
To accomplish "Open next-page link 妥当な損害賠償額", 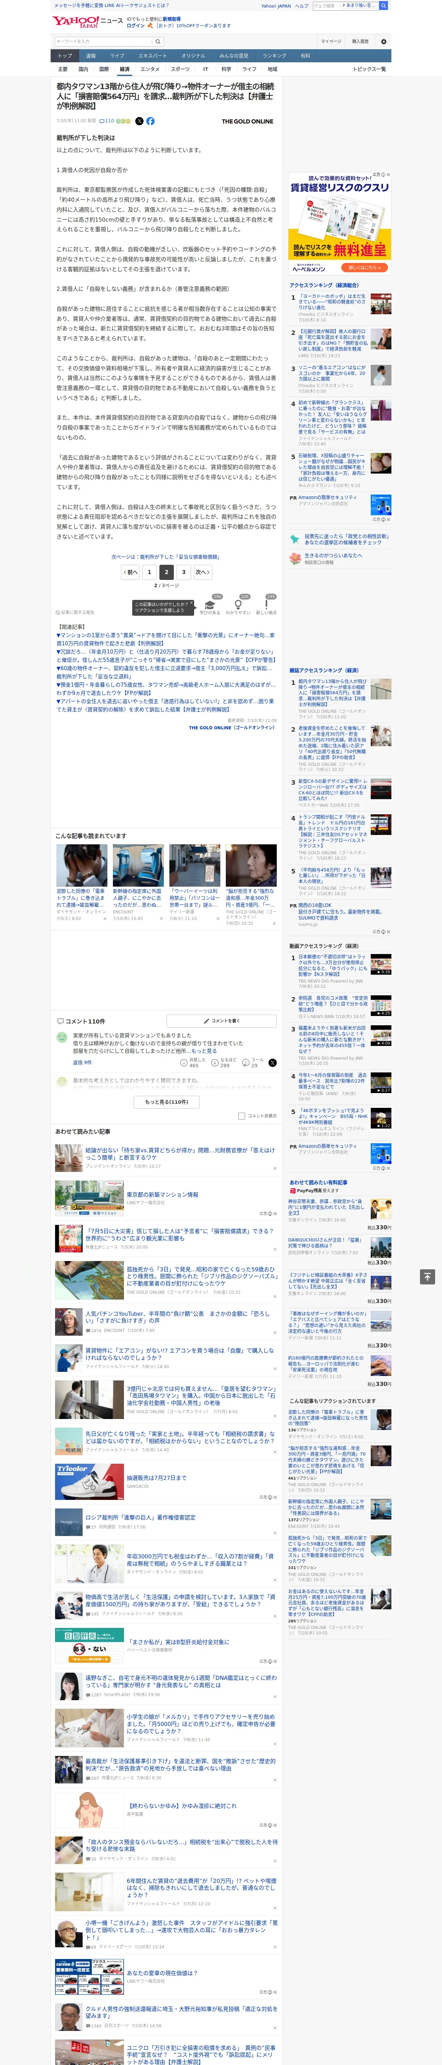I will pyautogui.click(x=165, y=557).
